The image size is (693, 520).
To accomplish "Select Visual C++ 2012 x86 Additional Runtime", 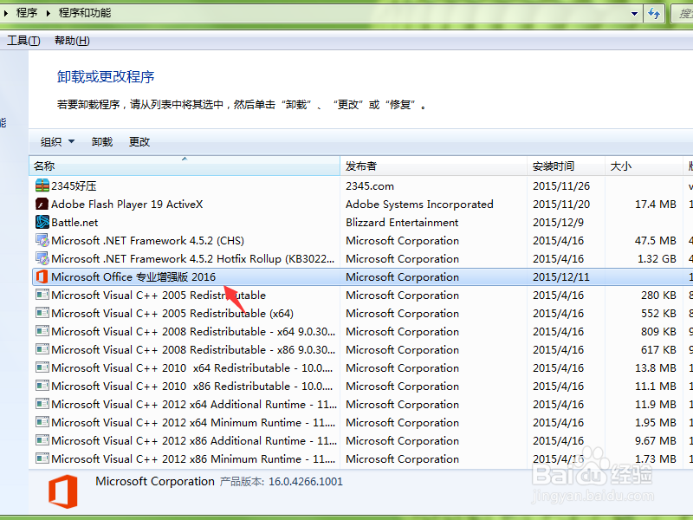I will 194,440.
